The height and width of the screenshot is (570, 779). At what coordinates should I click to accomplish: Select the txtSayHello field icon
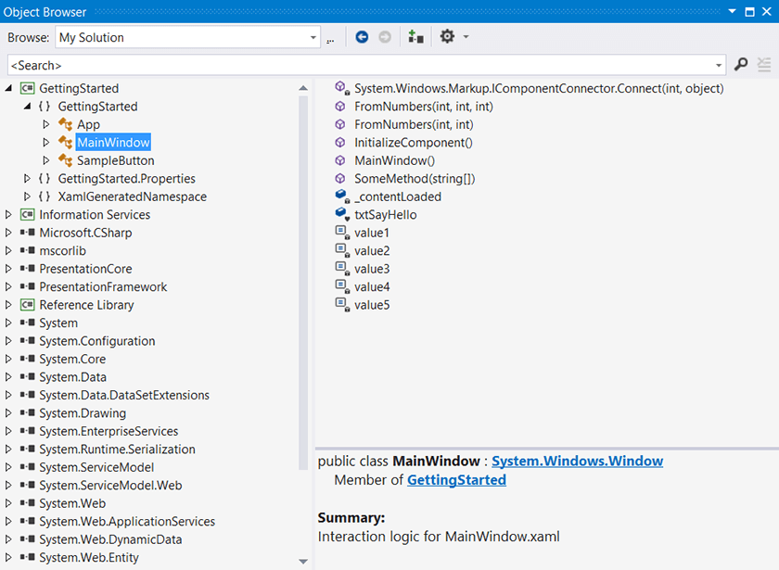pyautogui.click(x=342, y=214)
